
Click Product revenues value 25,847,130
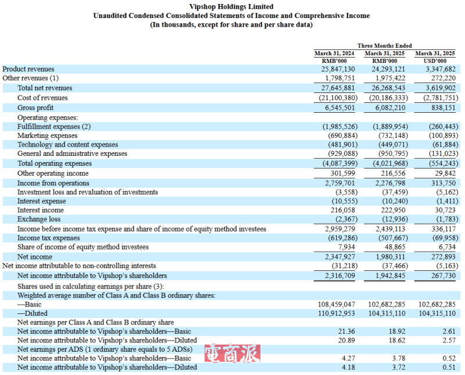tap(338, 69)
